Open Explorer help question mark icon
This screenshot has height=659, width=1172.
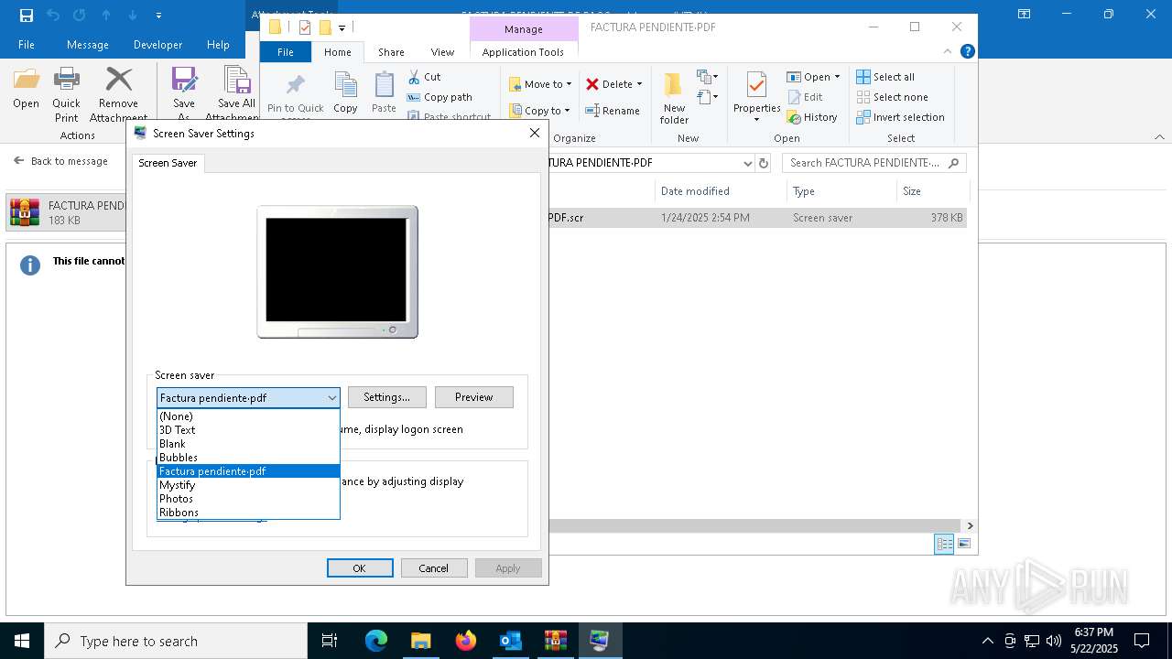point(968,52)
